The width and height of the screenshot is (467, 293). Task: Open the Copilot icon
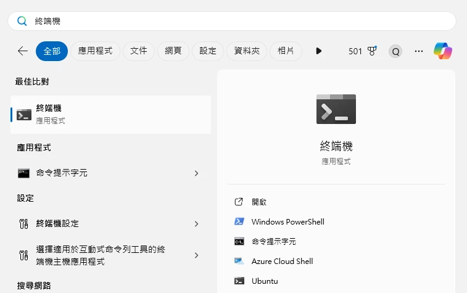442,51
